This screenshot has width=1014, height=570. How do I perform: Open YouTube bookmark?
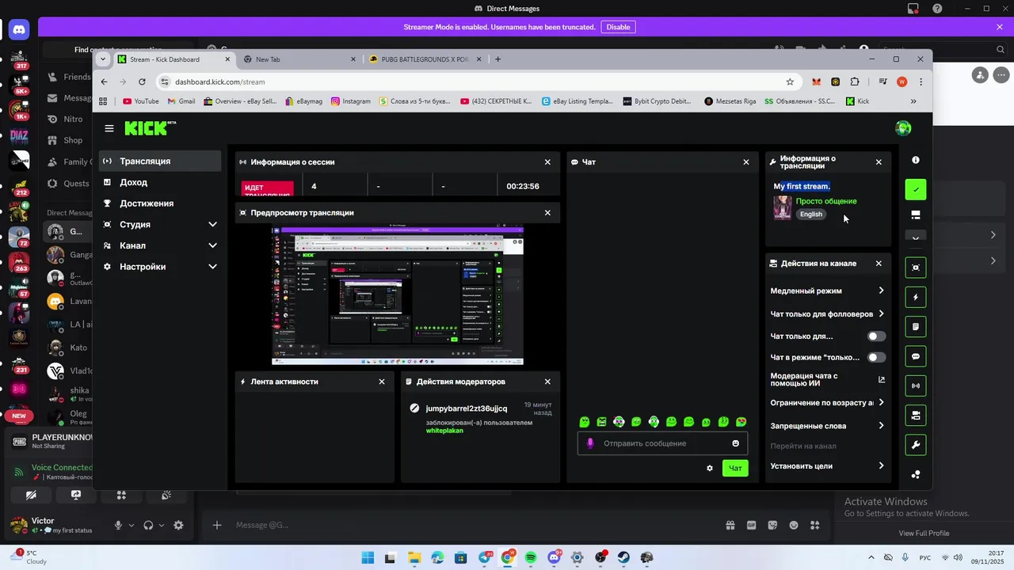[x=141, y=101]
